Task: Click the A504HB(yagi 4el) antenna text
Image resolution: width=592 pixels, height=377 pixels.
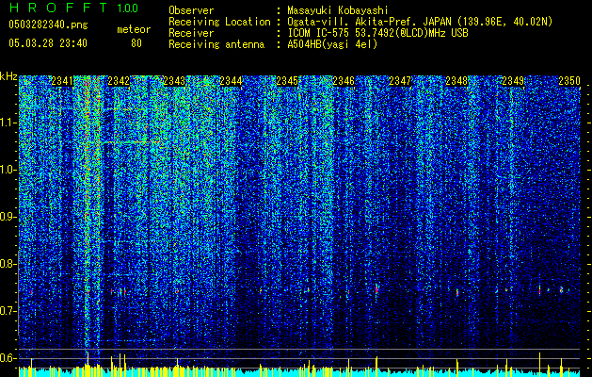Action: 332,44
